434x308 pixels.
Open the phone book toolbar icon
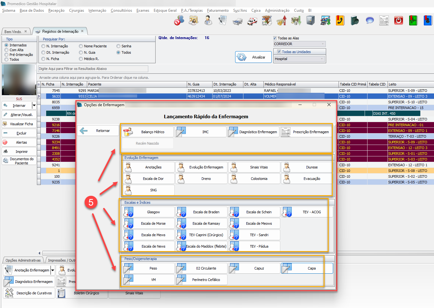pyautogui.click(x=340, y=21)
